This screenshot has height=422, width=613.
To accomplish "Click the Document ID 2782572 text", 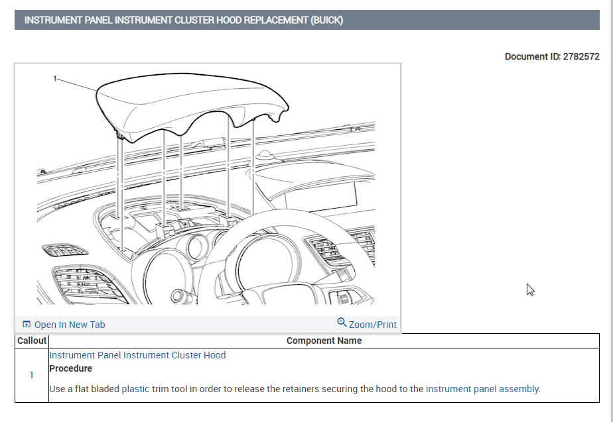I will coord(552,57).
